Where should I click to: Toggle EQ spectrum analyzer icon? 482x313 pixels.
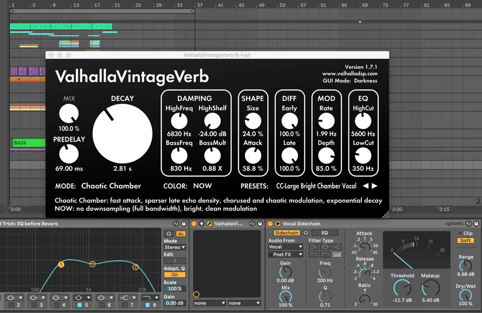(x=181, y=234)
